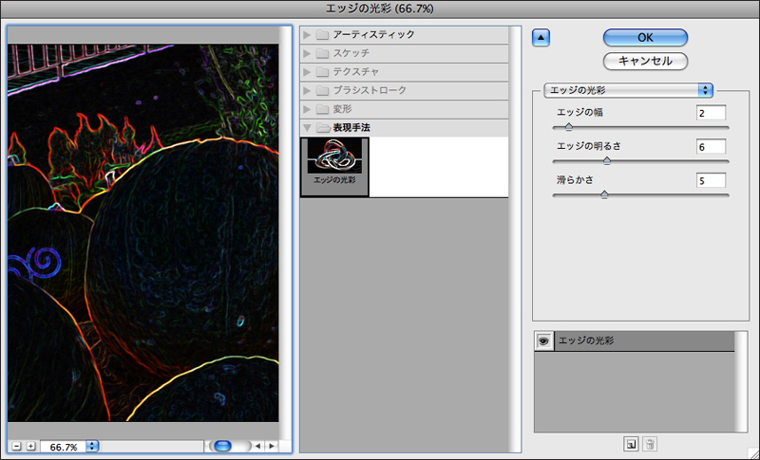Image resolution: width=760 pixels, height=460 pixels.
Task: Adjust the エッジの明るさ slider handle
Action: 607,160
